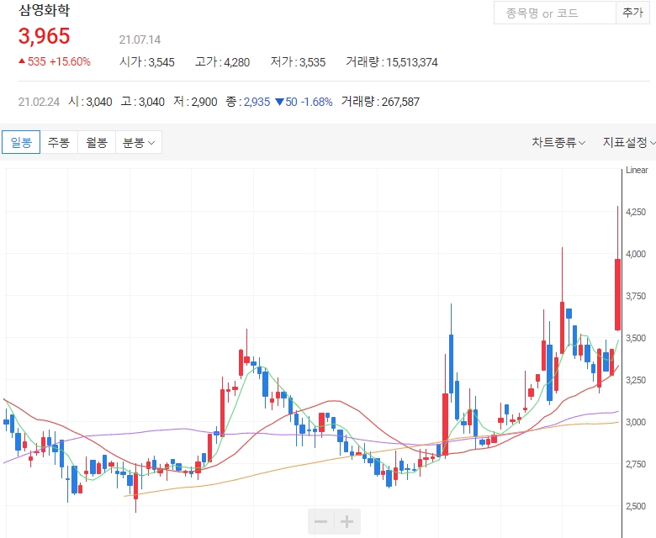Viewport: 656px width, 538px height.
Task: Click the hovered low value 저: 2,900
Action: pos(195,102)
